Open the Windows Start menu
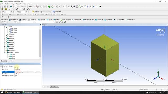This screenshot has width=168, height=94. 2,92
